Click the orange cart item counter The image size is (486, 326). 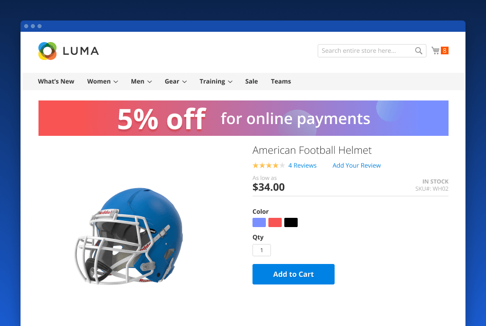tap(444, 51)
